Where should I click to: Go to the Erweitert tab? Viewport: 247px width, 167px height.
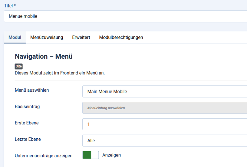pos(81,37)
